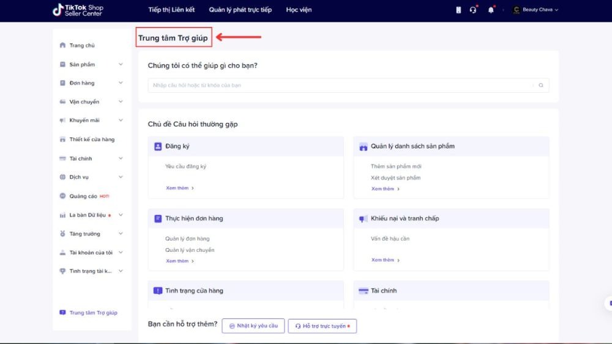Viewport: 612px width, 344px height.
Task: Click the TikTok Shop Seller Center logo
Action: tap(78, 10)
